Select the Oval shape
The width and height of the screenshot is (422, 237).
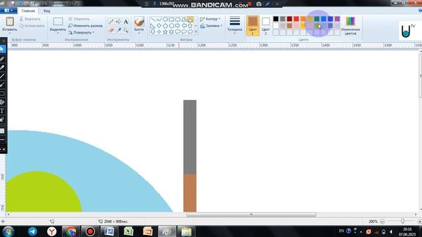pyautogui.click(x=166, y=19)
